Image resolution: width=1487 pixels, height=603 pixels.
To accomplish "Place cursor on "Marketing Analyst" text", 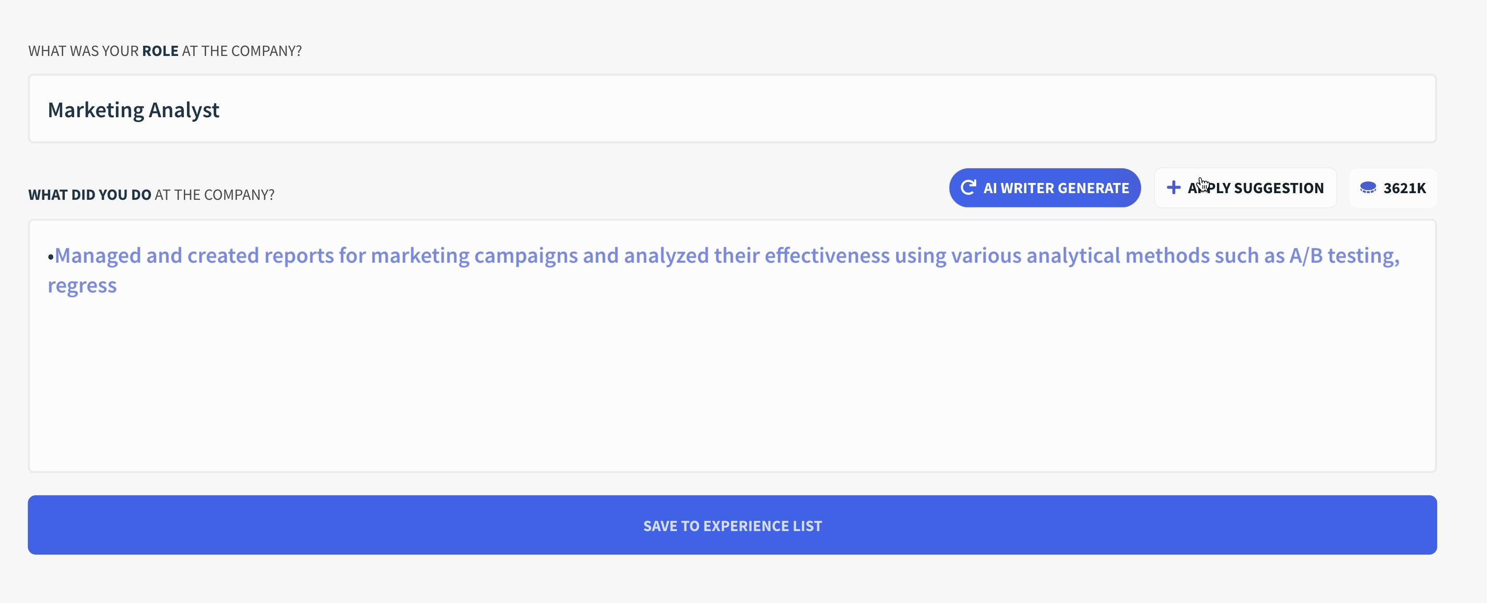I will pos(133,110).
